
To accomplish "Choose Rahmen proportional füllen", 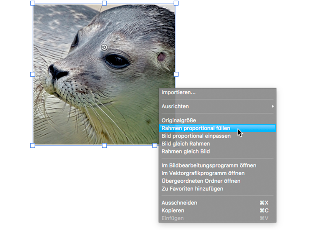I will click(196, 128).
